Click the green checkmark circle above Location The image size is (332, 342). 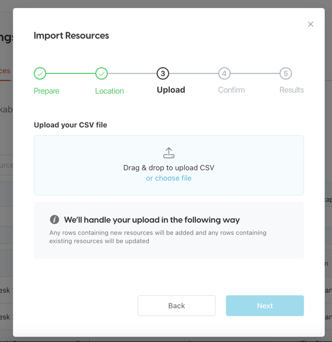click(102, 73)
